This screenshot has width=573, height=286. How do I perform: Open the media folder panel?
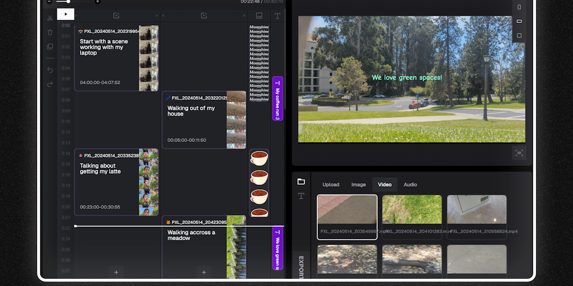(301, 182)
